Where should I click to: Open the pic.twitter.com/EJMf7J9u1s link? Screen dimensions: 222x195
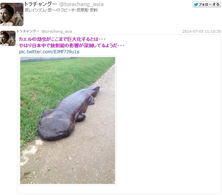(49, 52)
